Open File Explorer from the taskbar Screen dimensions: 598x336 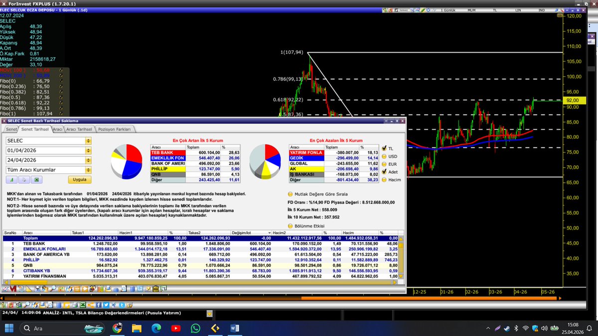point(137,328)
